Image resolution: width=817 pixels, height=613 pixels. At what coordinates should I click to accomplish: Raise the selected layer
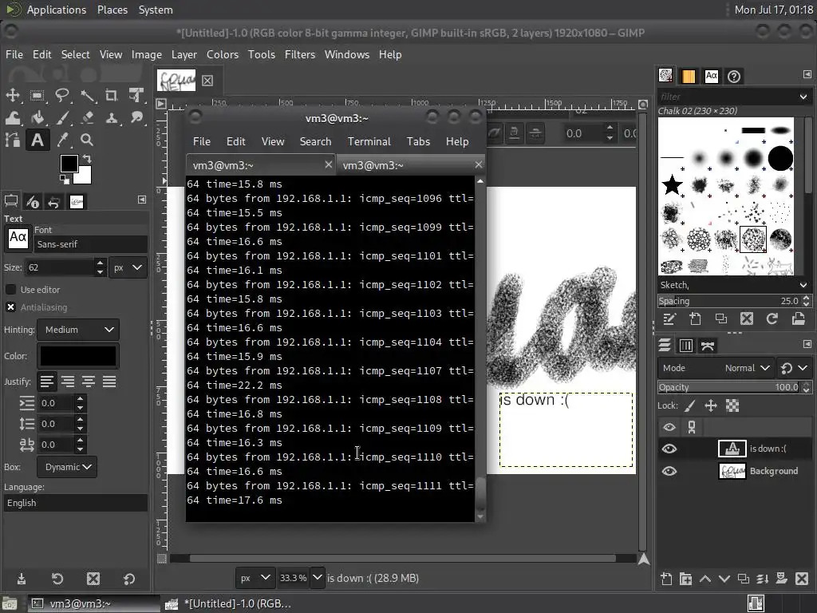[x=705, y=579]
